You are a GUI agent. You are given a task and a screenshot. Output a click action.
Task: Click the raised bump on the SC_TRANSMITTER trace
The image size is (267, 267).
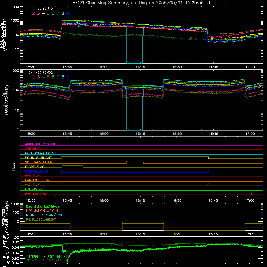click(x=135, y=162)
